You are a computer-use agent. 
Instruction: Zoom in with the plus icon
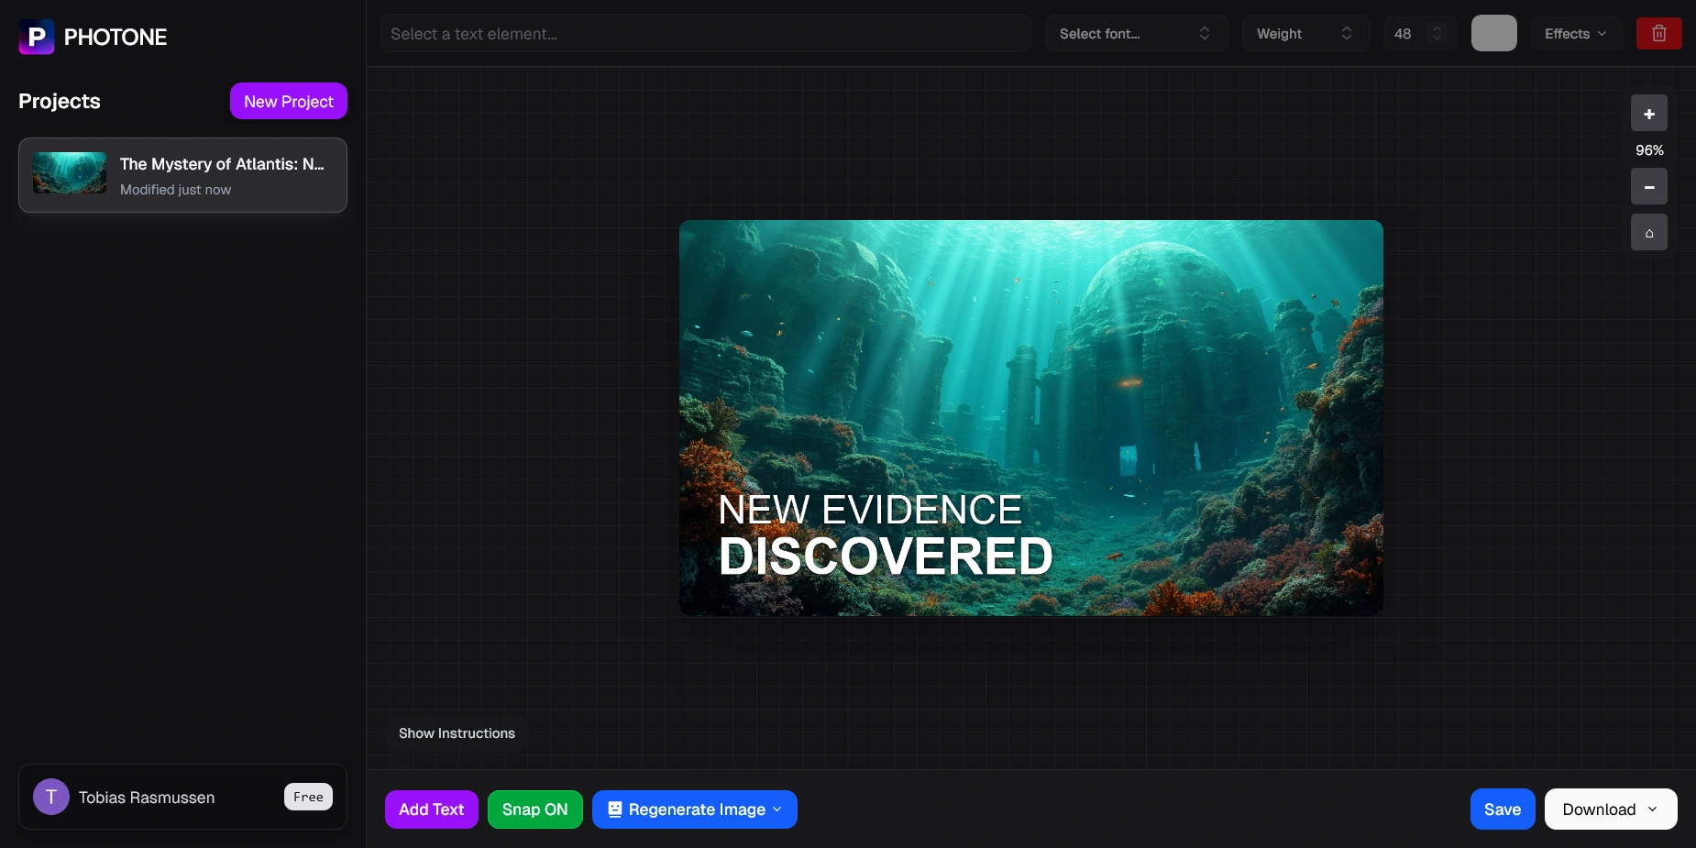coord(1648,114)
